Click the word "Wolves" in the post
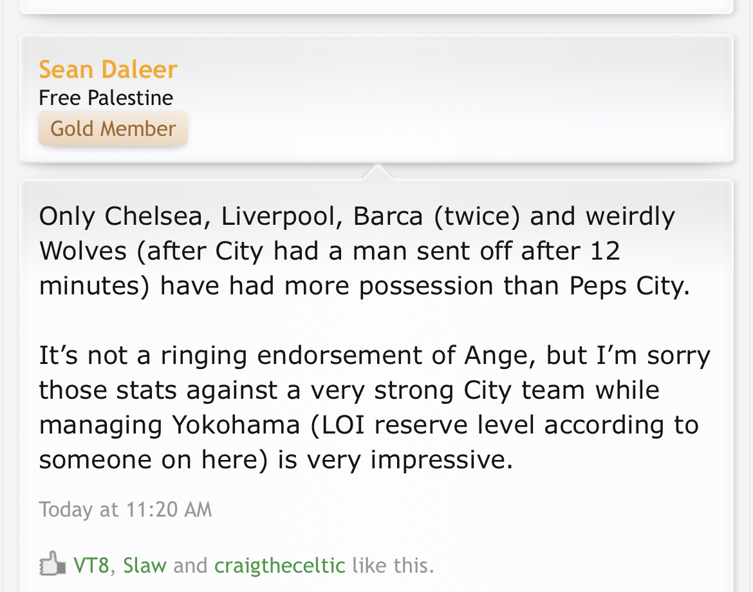The width and height of the screenshot is (753, 592). tap(83, 251)
